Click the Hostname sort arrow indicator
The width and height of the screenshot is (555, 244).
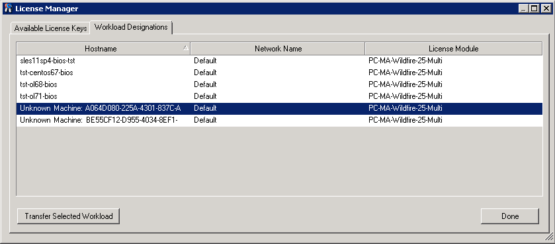[185, 48]
